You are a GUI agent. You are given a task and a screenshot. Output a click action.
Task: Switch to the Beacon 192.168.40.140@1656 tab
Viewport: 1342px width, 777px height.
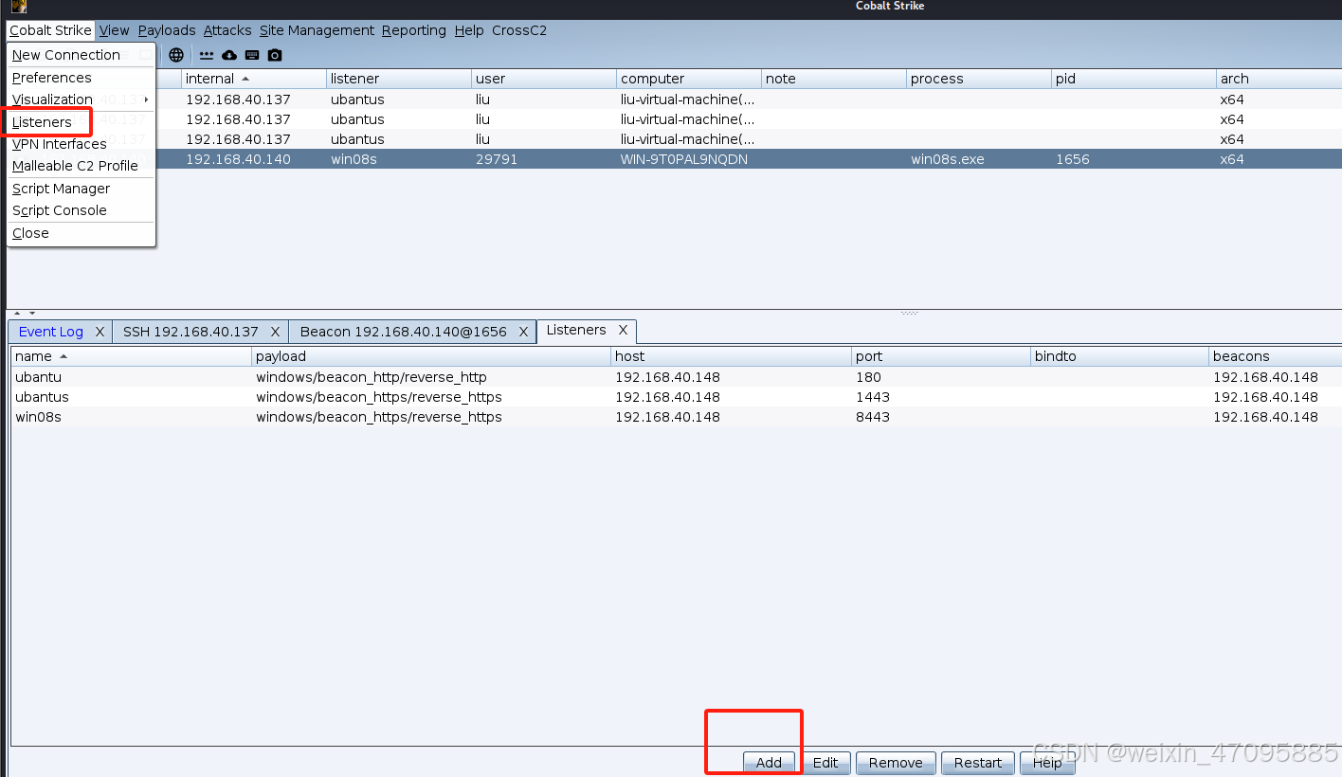404,332
